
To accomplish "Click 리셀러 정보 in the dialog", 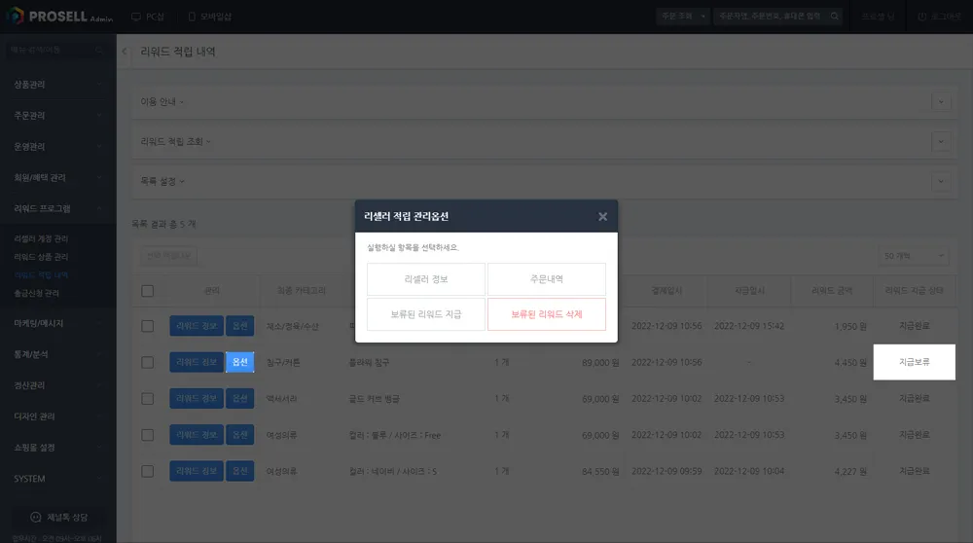I will pos(426,279).
